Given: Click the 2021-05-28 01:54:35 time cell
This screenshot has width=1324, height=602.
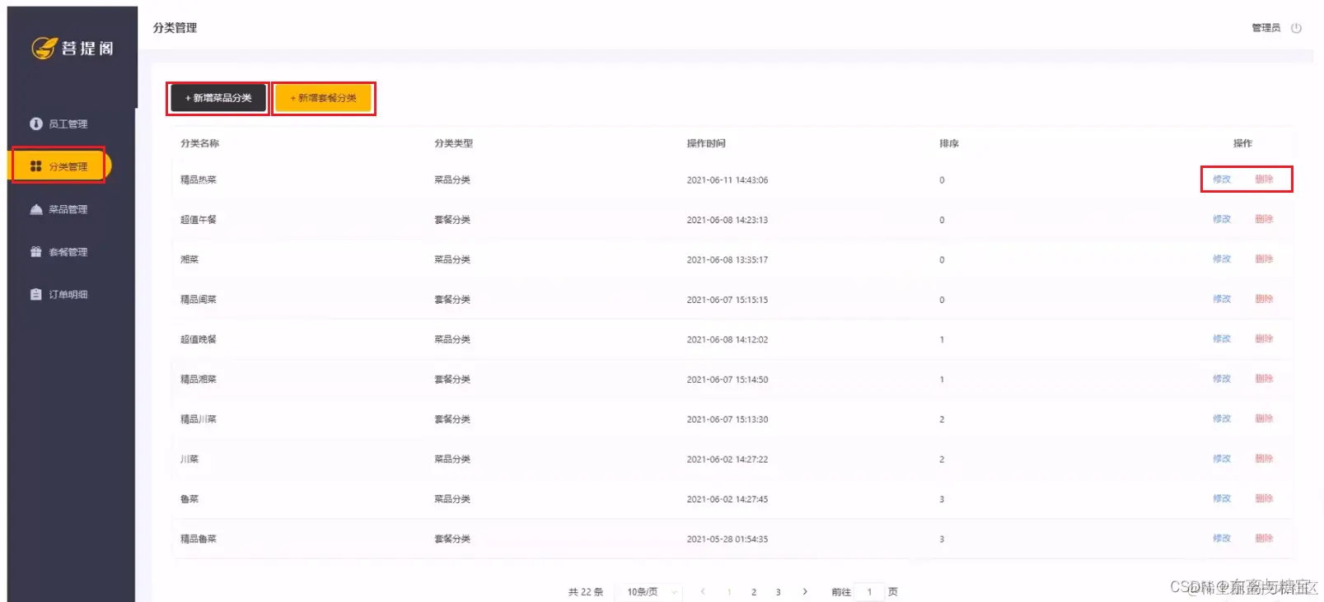Looking at the screenshot, I should click(x=727, y=539).
